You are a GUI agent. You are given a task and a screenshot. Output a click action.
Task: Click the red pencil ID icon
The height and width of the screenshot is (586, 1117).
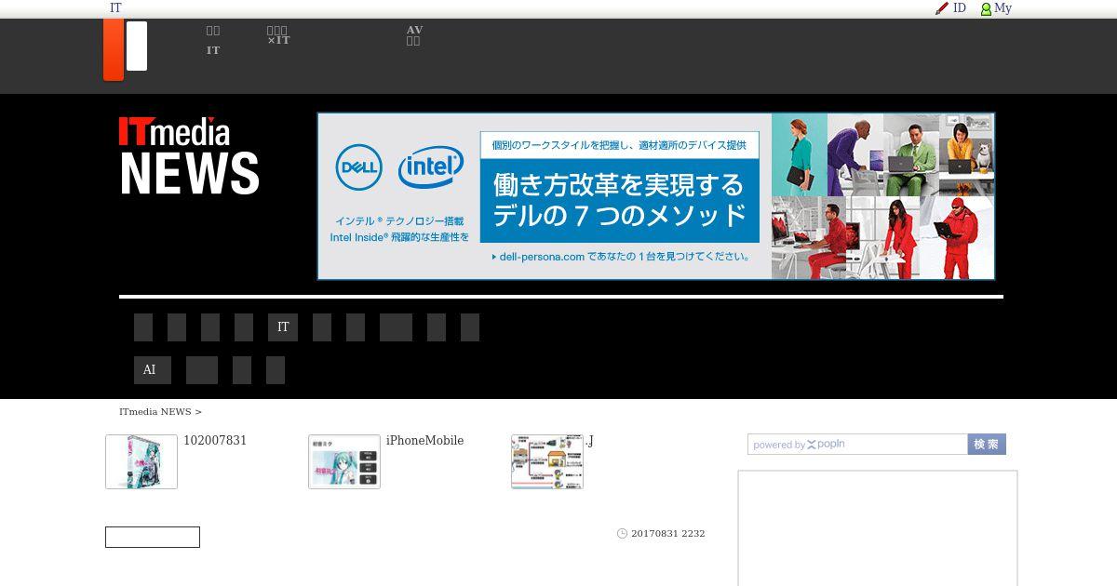tap(942, 8)
